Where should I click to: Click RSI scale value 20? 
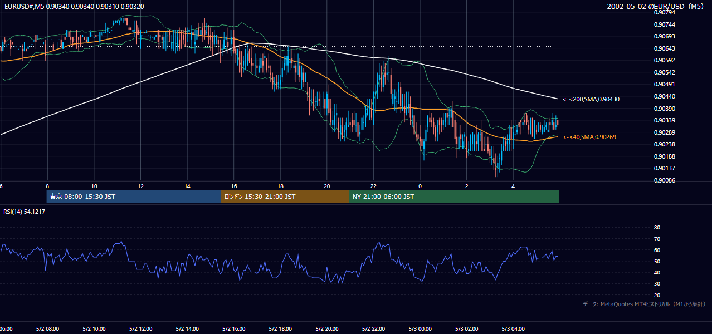657,295
